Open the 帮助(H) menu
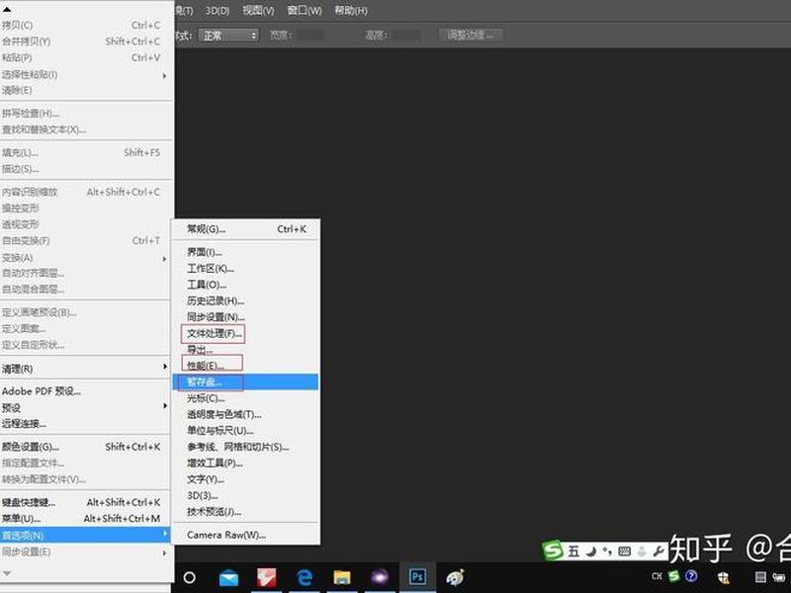The height and width of the screenshot is (593, 791). [x=351, y=11]
